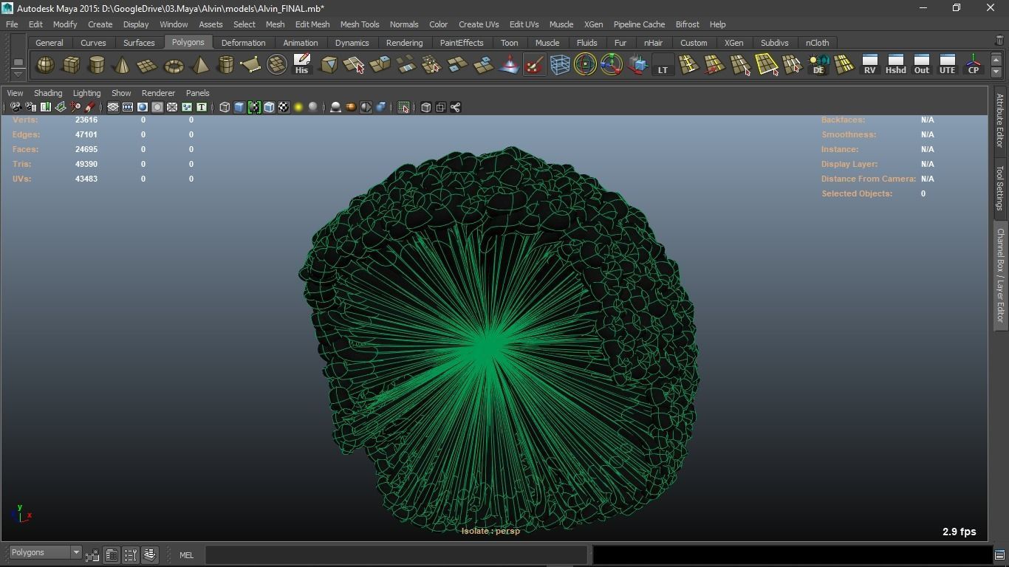The image size is (1009, 567).
Task: Toggle wireframe shading mode
Action: 225,108
